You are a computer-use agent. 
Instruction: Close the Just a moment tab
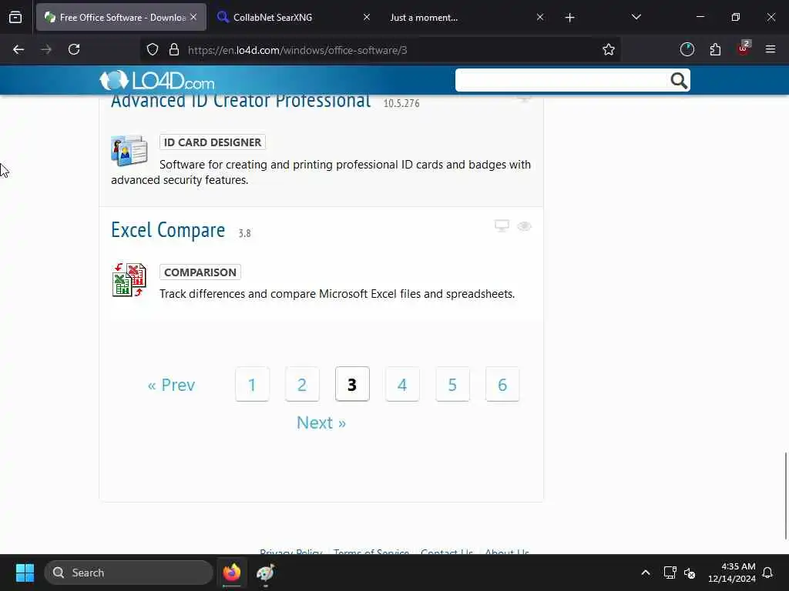pos(540,18)
